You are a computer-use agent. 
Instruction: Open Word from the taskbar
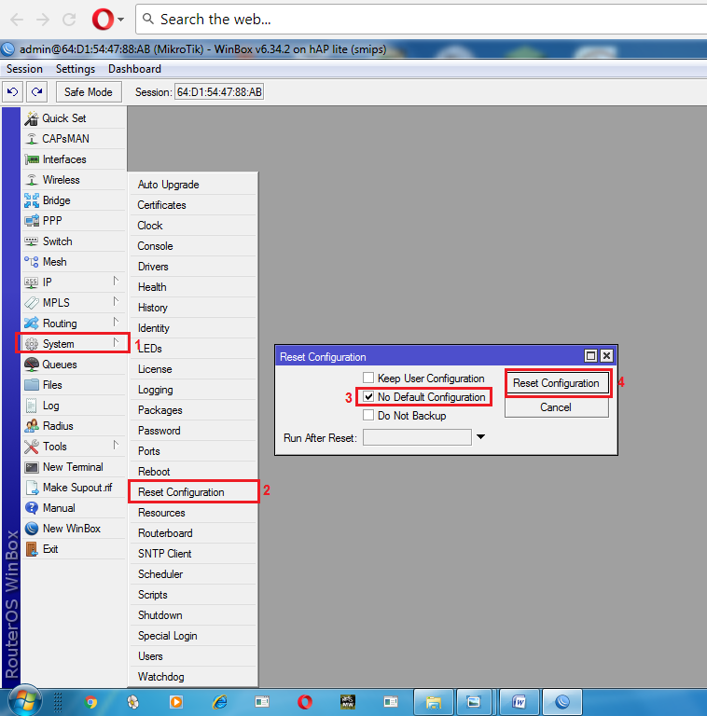coord(520,702)
